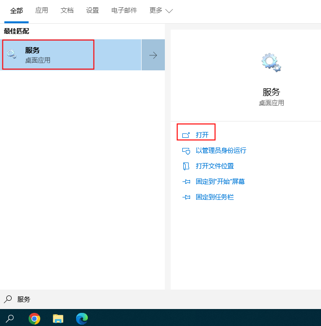Screen dimensions: 321x326
Task: Switch to the 电子邮件 tab
Action: (x=124, y=10)
